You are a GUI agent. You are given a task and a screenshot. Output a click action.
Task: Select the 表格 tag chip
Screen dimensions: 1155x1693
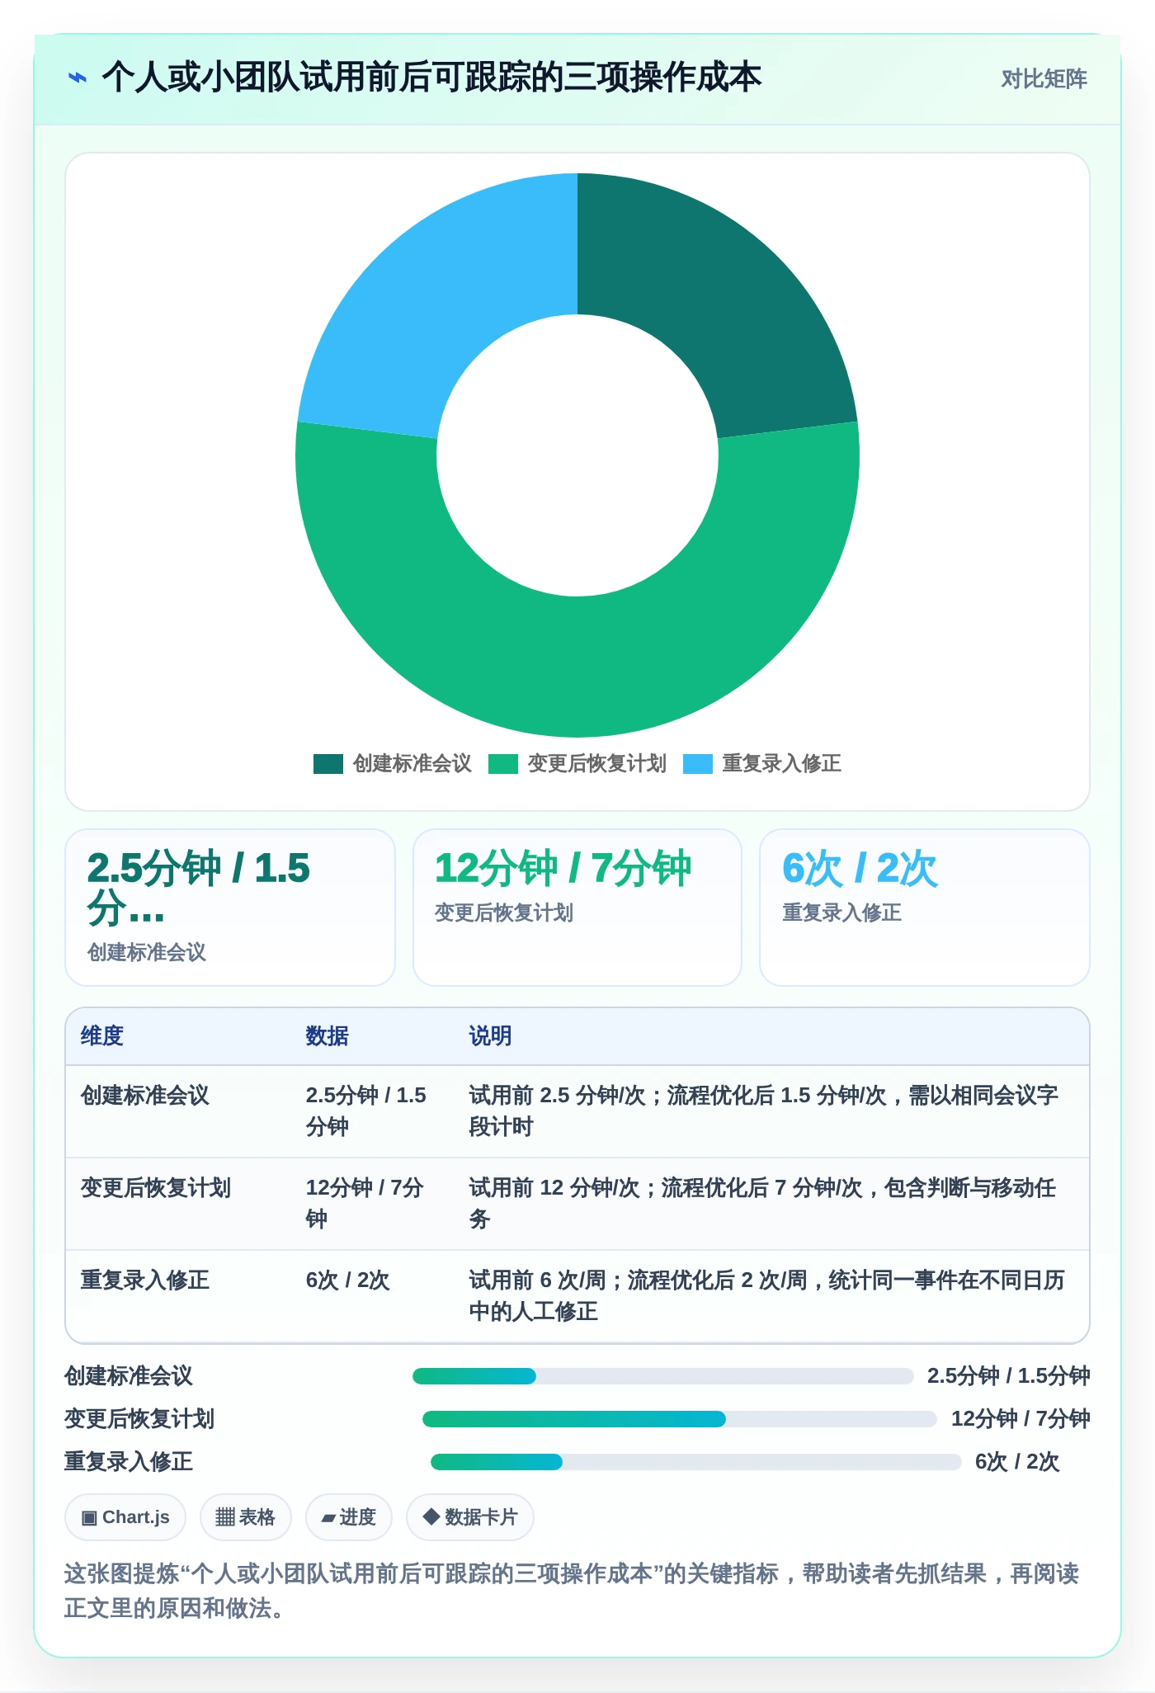point(246,1517)
